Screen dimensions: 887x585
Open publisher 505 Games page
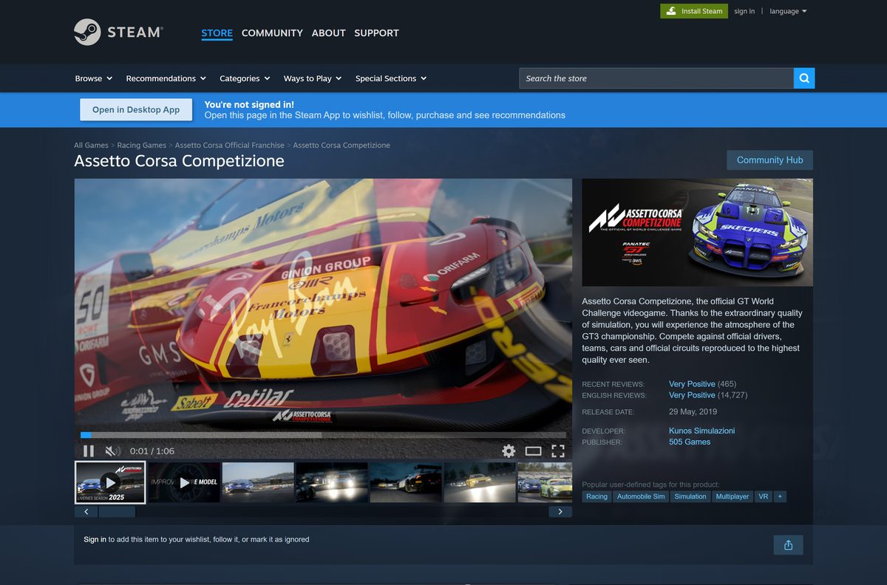690,442
